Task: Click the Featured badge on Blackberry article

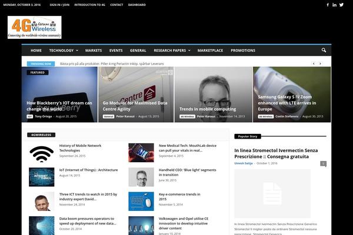Action: pyautogui.click(x=38, y=72)
